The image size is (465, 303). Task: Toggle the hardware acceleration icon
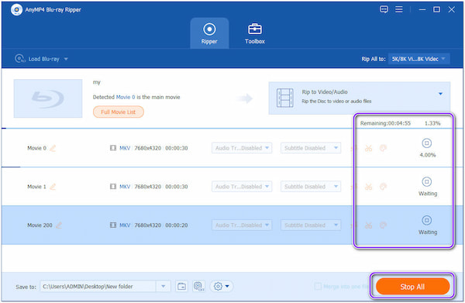(198, 287)
